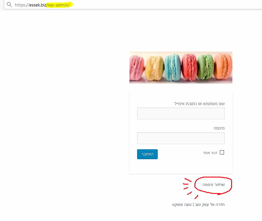Focus the סיסמה password input field
The image size is (262, 221).
[x=181, y=138]
